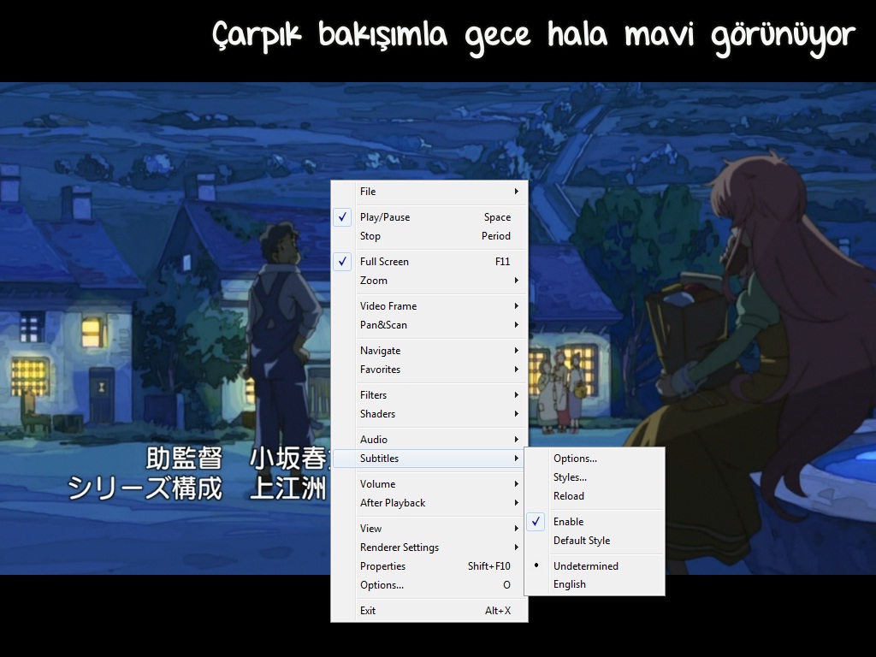This screenshot has width=876, height=657.
Task: Switch to the English subtitle track
Action: pos(595,584)
